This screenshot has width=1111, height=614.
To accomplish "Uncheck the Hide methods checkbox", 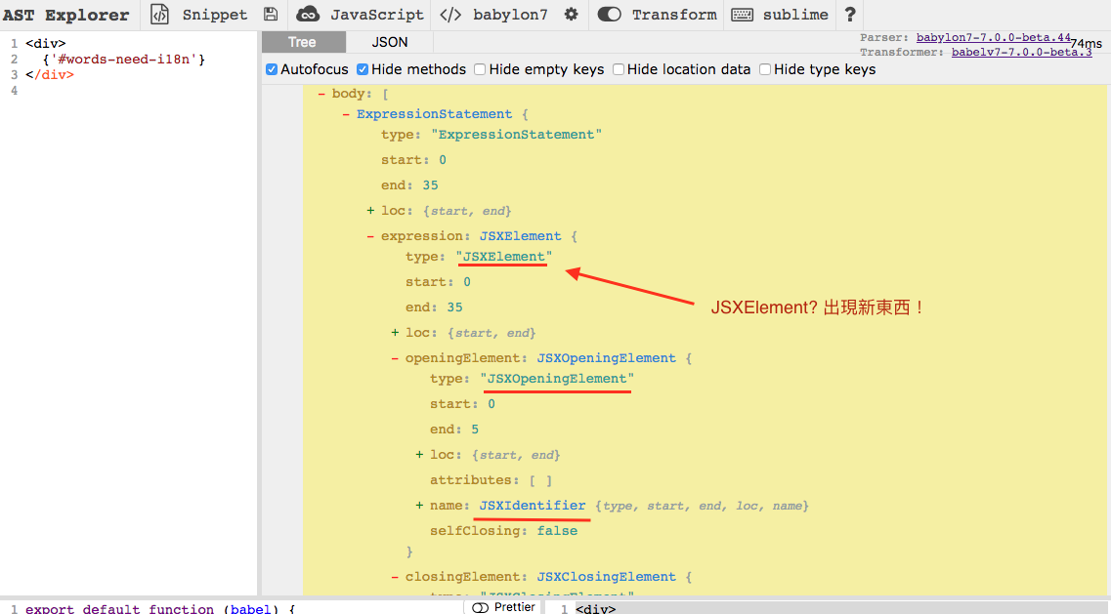I will click(363, 69).
